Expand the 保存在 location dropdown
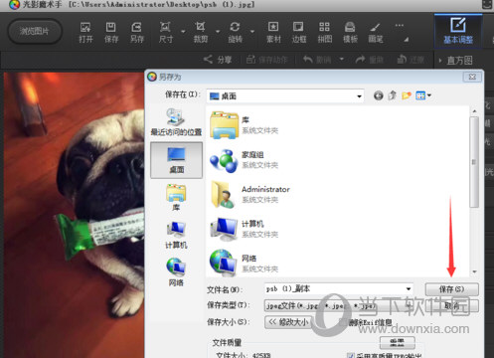This screenshot has height=358, width=494. click(x=359, y=96)
